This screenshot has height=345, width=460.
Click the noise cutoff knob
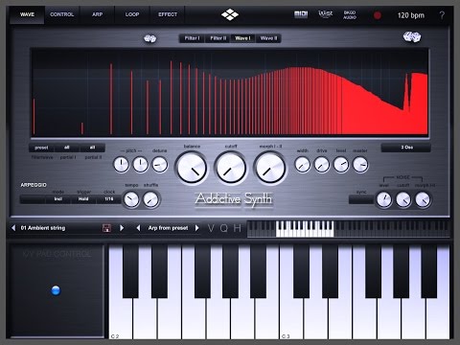pyautogui.click(x=403, y=199)
